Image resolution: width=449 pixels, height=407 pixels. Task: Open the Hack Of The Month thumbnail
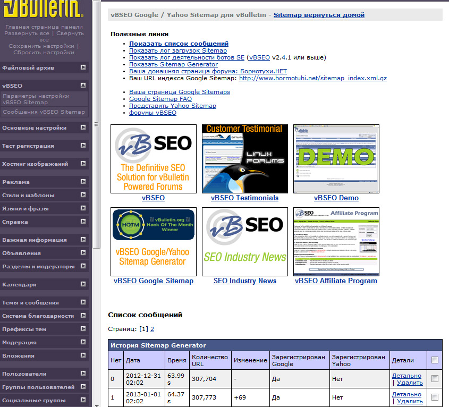154,242
